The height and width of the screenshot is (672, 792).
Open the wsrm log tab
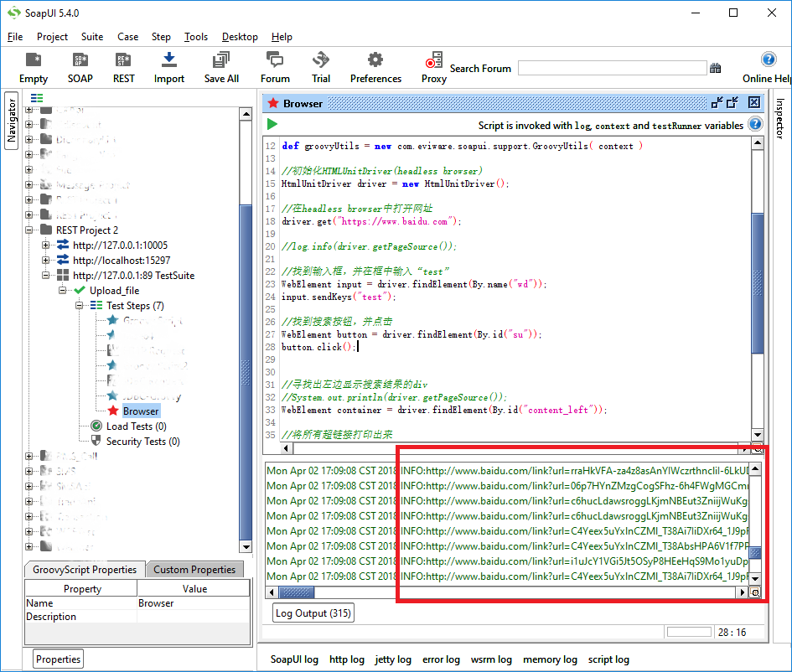[491, 659]
